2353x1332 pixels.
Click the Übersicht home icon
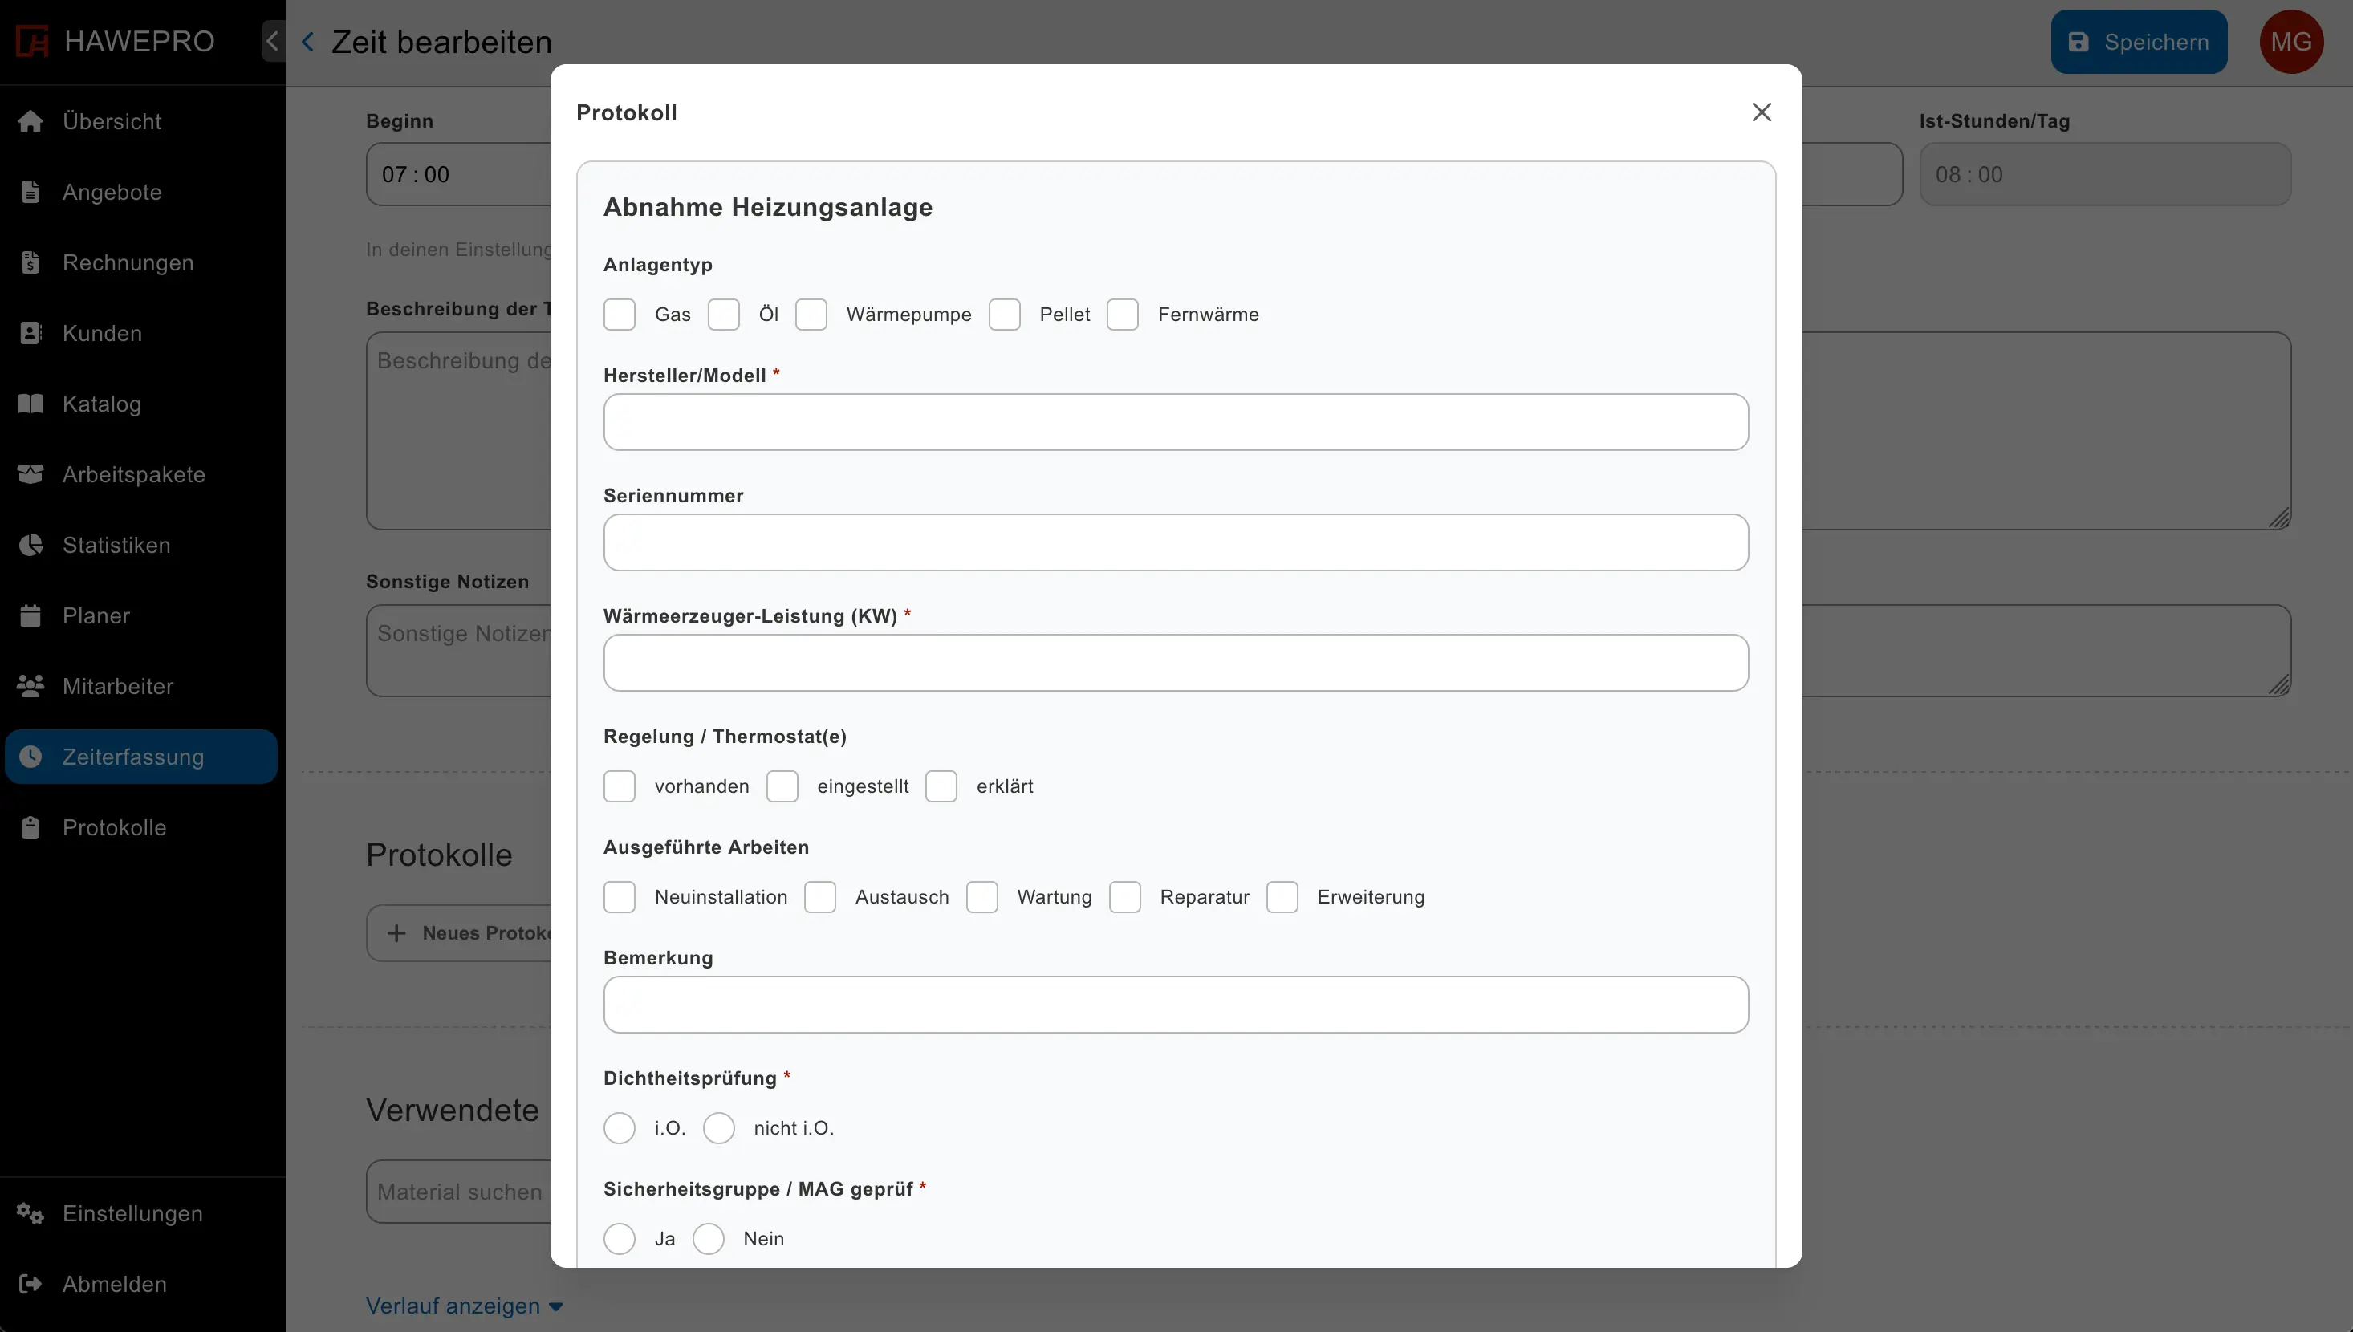[30, 122]
